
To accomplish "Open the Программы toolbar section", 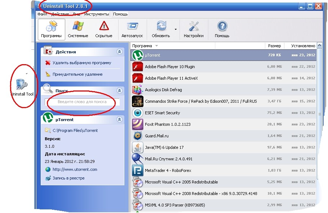I will (51, 29).
